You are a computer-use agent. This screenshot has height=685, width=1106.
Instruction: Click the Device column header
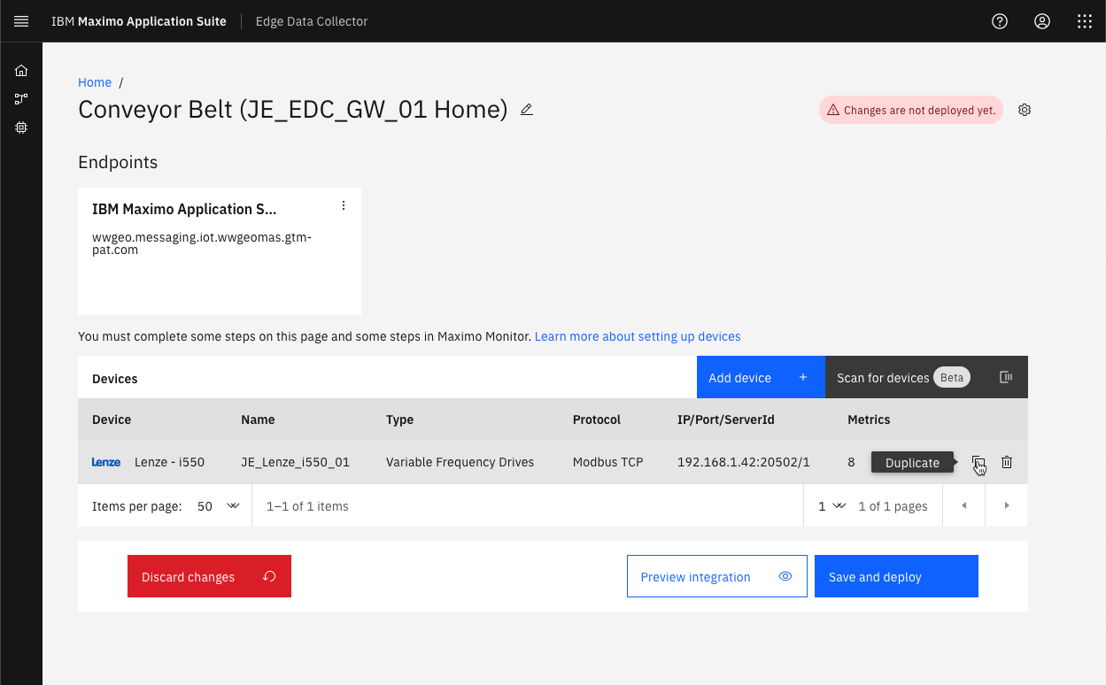[112, 419]
